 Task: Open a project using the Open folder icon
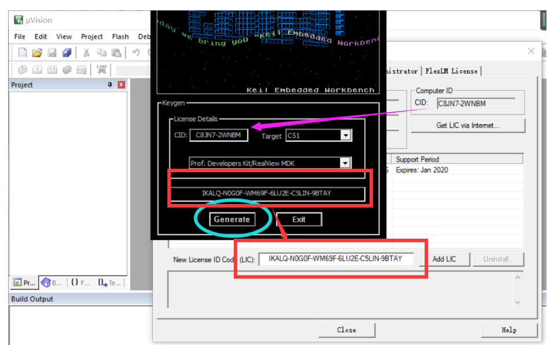(36, 53)
